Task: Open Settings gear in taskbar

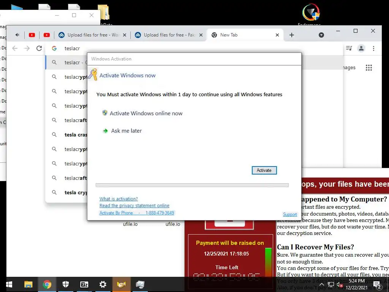Action: [x=103, y=284]
